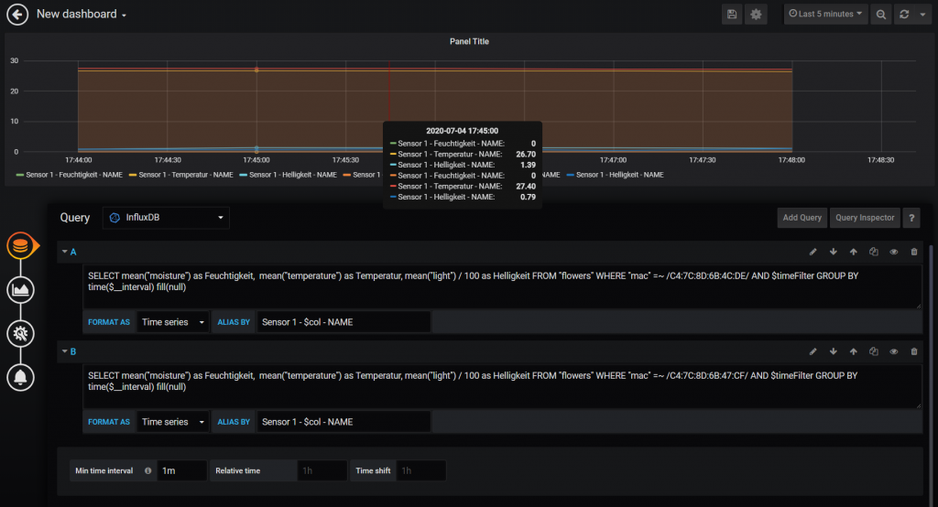Open dashboard settings gear icon
The width and height of the screenshot is (938, 507).
coord(756,15)
